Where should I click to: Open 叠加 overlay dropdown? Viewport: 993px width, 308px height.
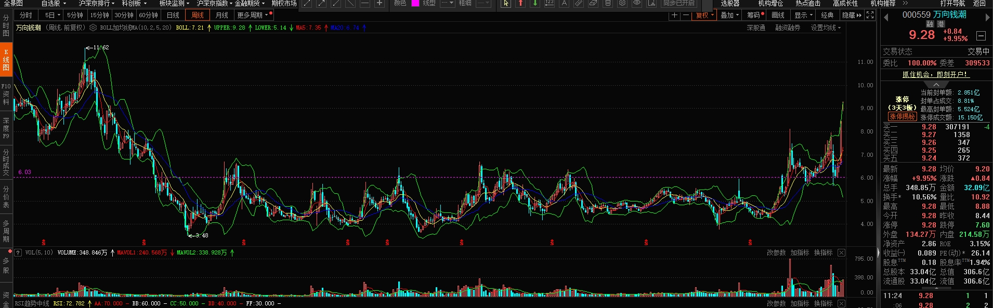click(730, 15)
